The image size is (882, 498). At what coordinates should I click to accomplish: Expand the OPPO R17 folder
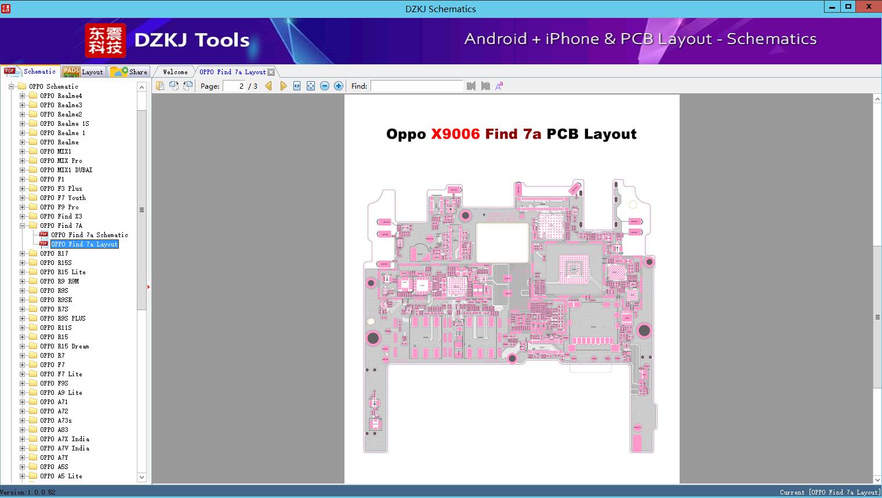click(x=22, y=253)
